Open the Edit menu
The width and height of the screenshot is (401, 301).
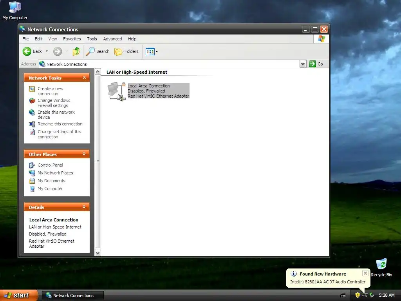click(x=38, y=39)
